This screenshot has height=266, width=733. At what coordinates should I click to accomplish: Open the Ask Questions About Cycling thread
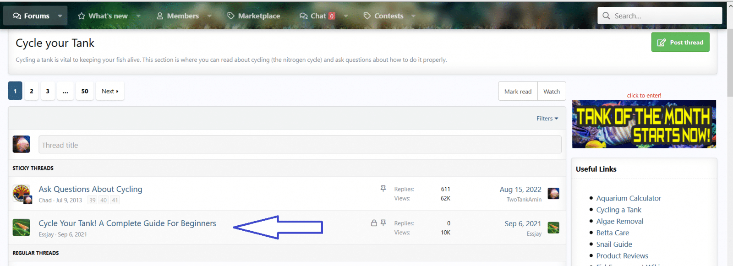[90, 189]
